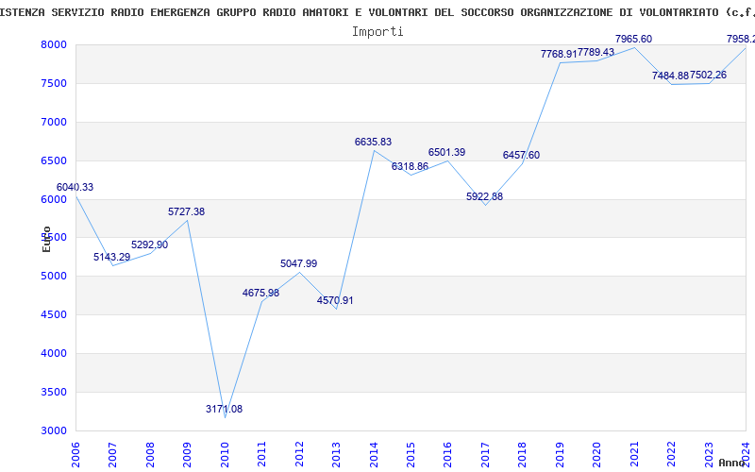755x472 pixels.
Task: Click the x-axis year 2012
Action: 299,455
